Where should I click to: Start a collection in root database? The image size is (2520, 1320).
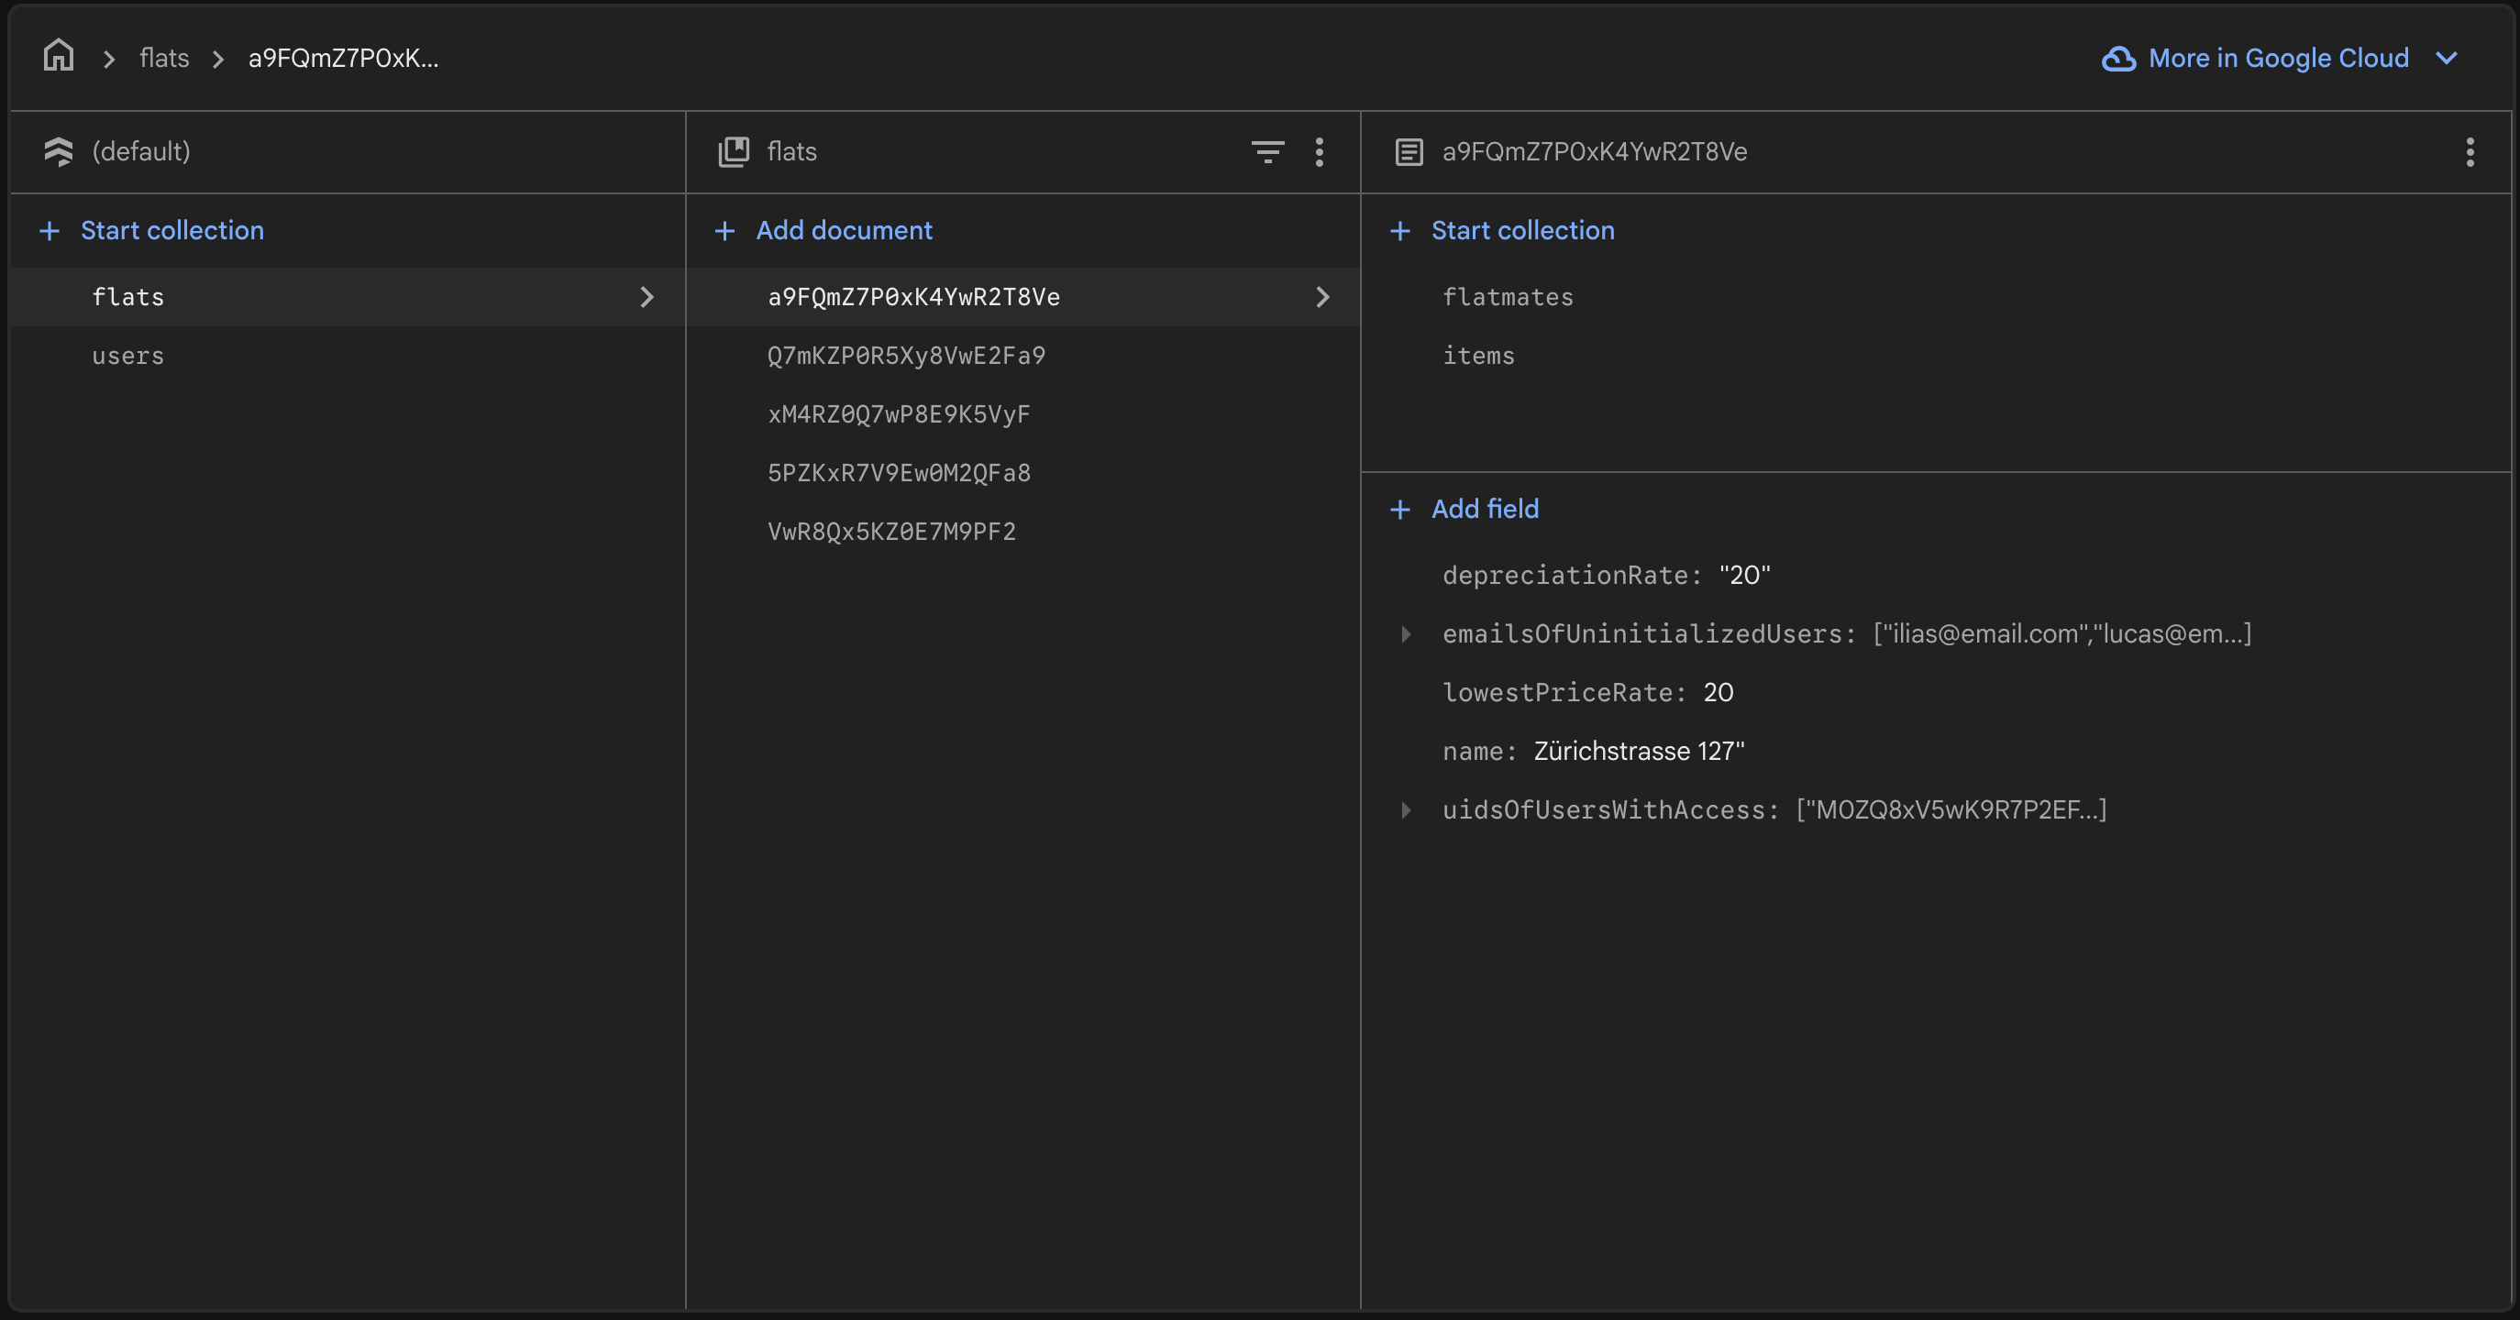click(171, 231)
